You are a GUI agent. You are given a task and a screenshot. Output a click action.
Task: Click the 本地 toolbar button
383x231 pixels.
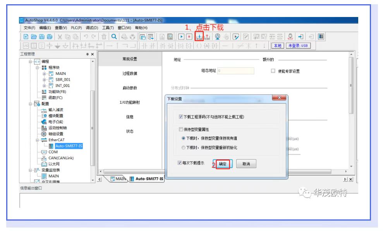coord(278,46)
